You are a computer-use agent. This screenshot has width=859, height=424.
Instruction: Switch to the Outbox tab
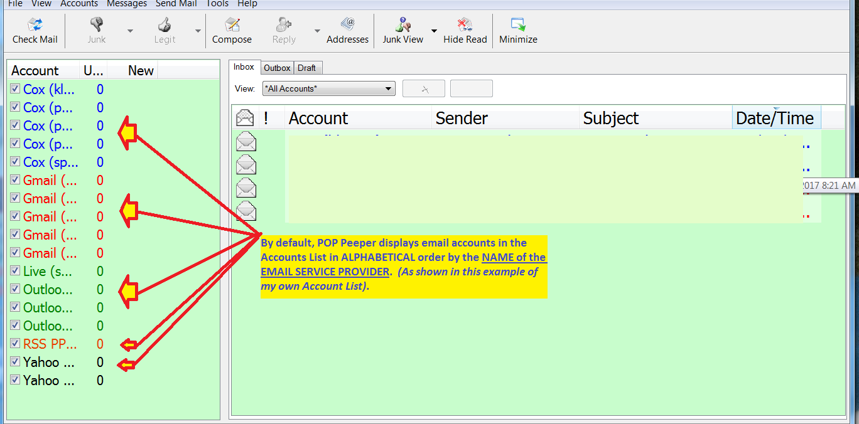point(277,68)
